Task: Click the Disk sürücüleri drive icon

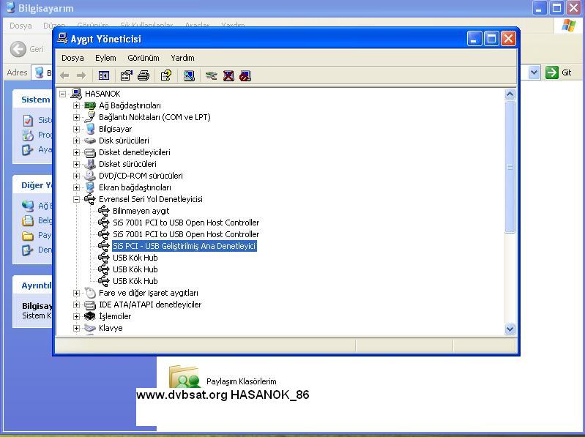Action: pos(90,141)
